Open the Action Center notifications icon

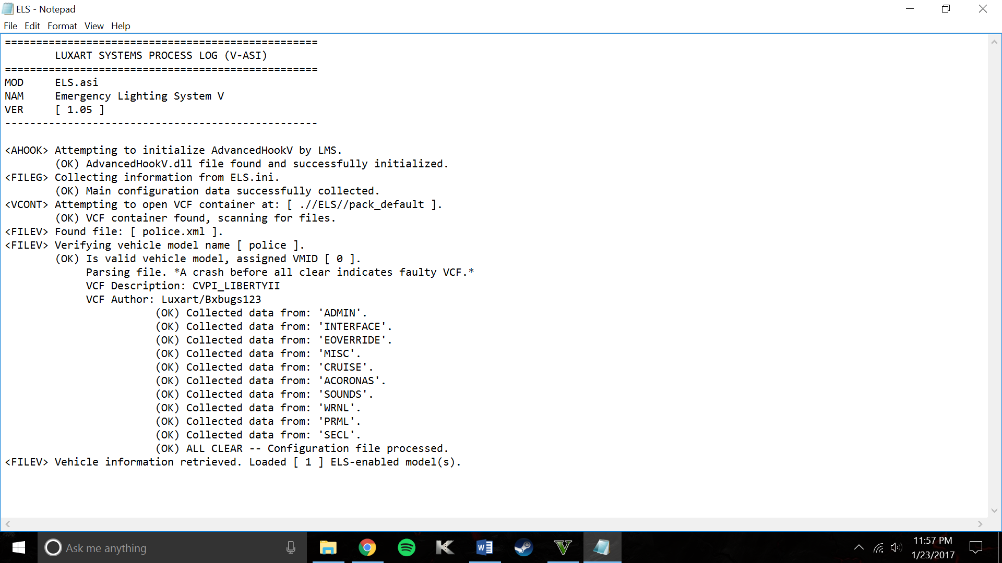(x=975, y=547)
